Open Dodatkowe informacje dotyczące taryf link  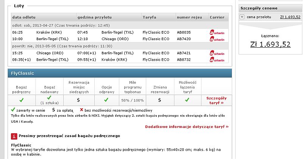tap(187, 127)
